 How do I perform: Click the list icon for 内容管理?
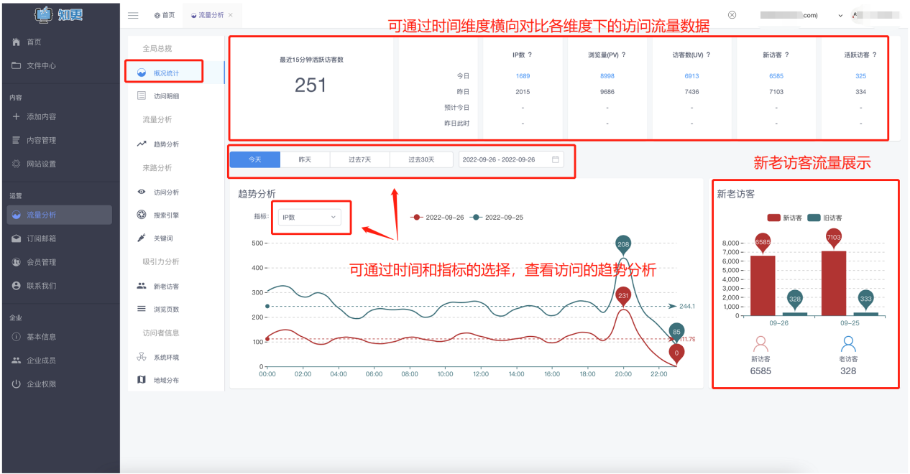pos(17,140)
